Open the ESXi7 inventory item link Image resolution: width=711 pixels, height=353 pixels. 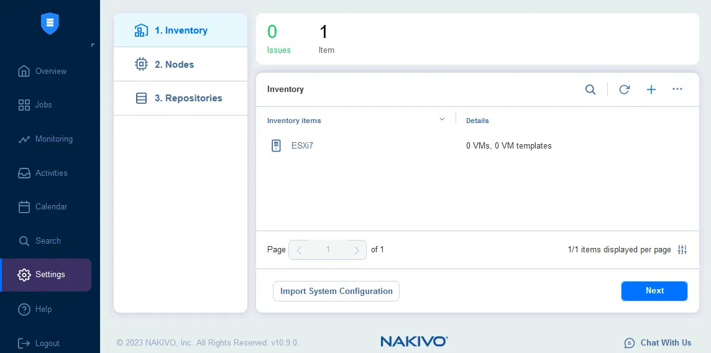click(302, 146)
